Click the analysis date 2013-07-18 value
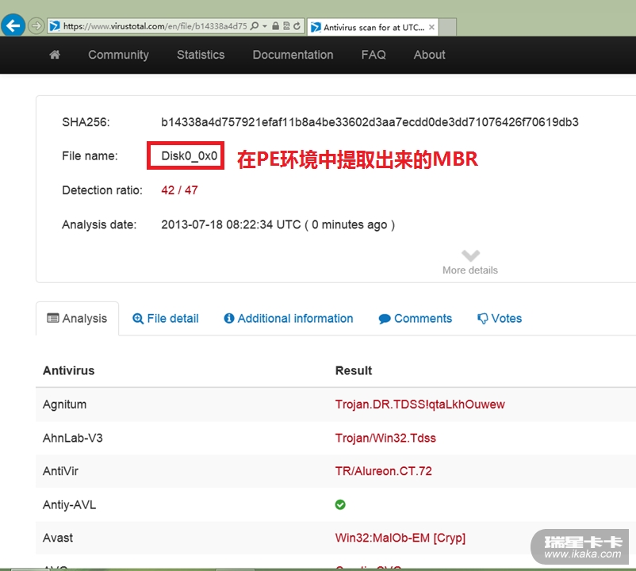The image size is (636, 571). (x=278, y=224)
